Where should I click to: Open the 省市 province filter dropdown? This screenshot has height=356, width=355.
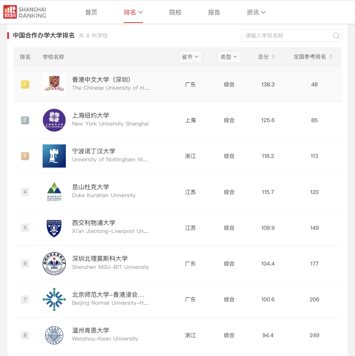190,57
